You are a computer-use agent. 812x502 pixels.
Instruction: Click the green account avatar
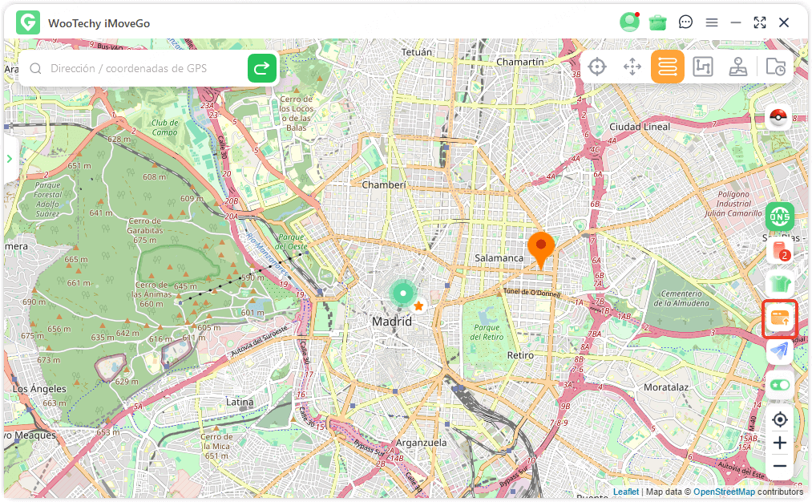click(x=629, y=22)
